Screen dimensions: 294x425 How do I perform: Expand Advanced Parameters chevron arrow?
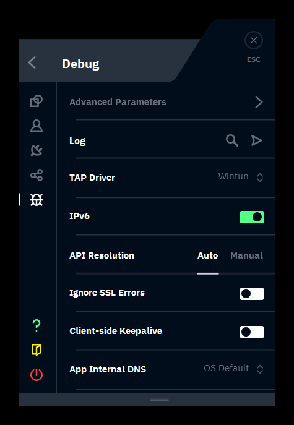259,102
